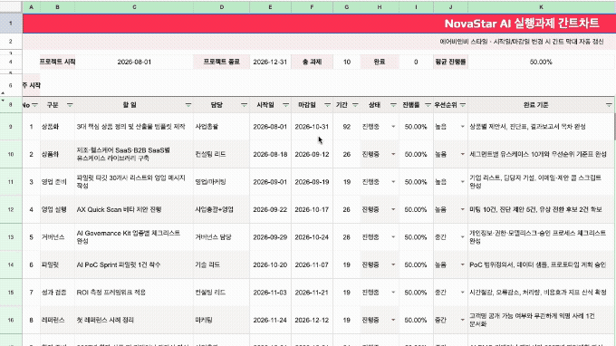Open priority dropdown for 거버넌스 row

[462, 237]
